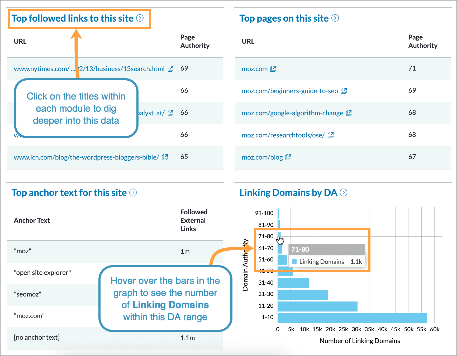457x356 pixels.
Task: Click the external link icon next to moz.com/blog
Action: click(288, 157)
